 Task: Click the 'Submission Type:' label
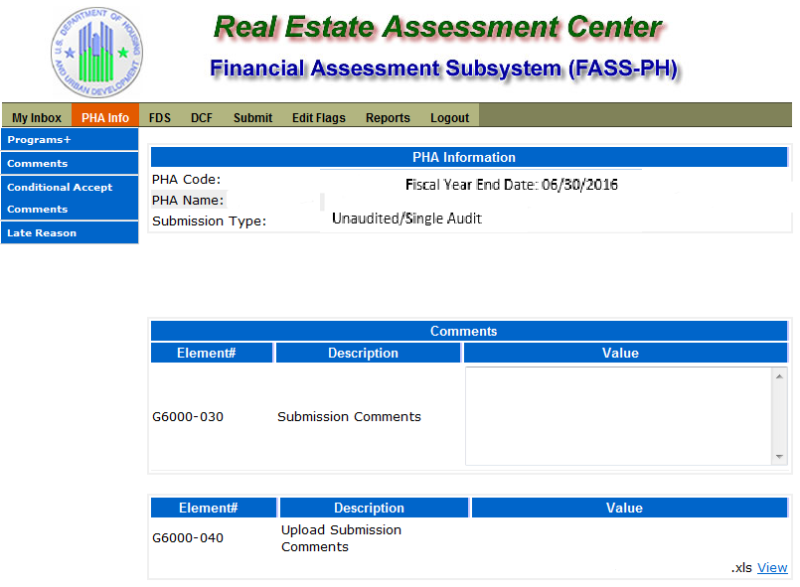209,220
